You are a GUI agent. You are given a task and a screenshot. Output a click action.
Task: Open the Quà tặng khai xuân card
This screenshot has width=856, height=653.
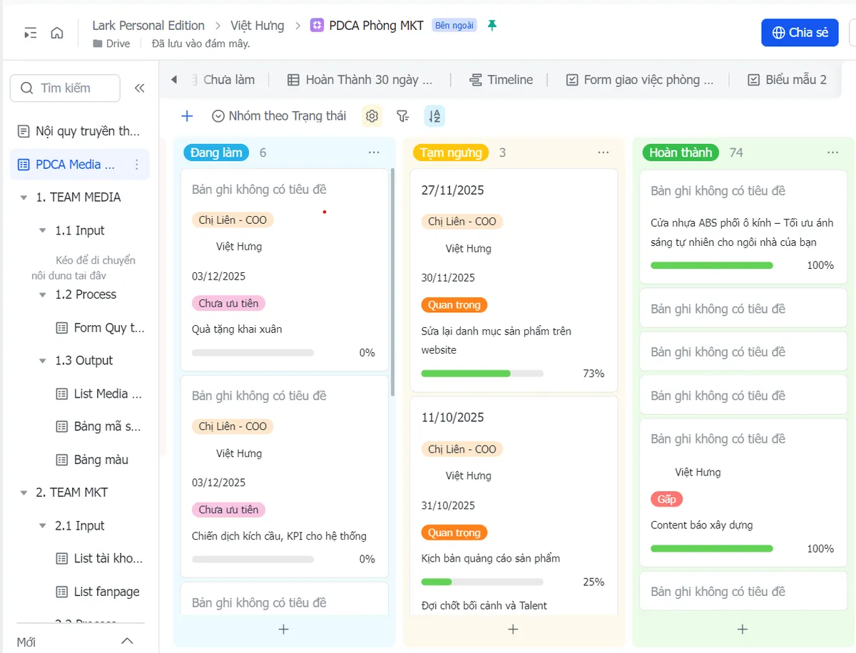284,269
